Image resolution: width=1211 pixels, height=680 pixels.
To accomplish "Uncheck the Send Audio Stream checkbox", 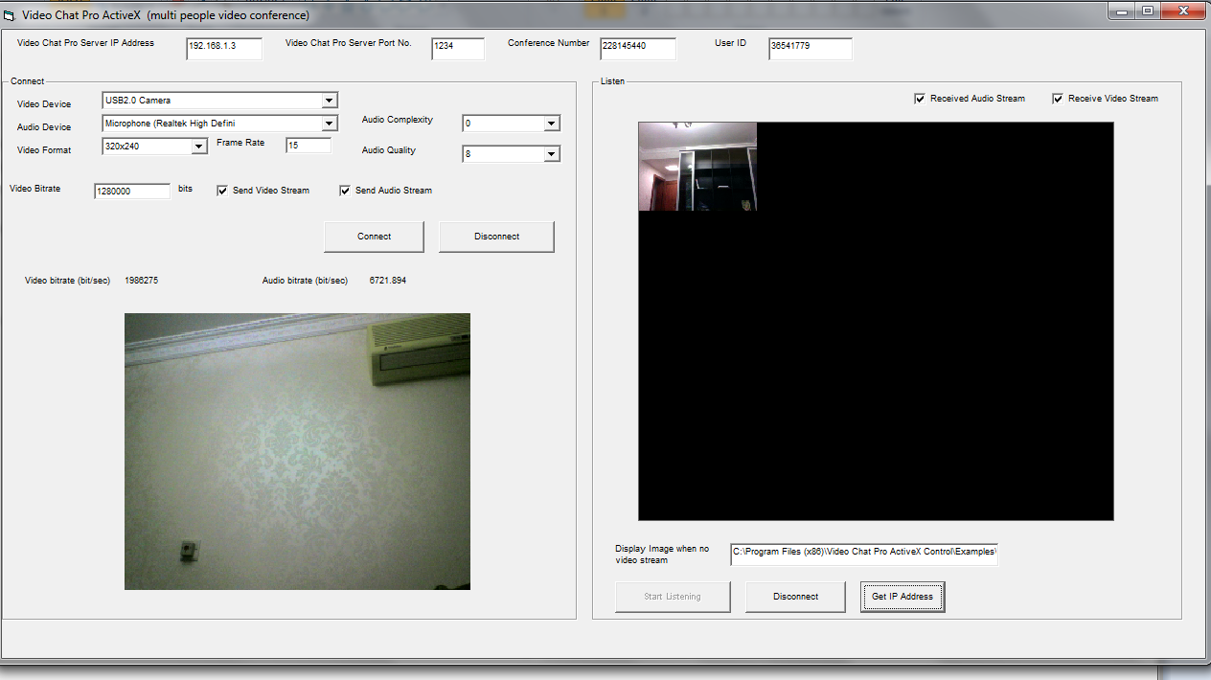I will [345, 191].
